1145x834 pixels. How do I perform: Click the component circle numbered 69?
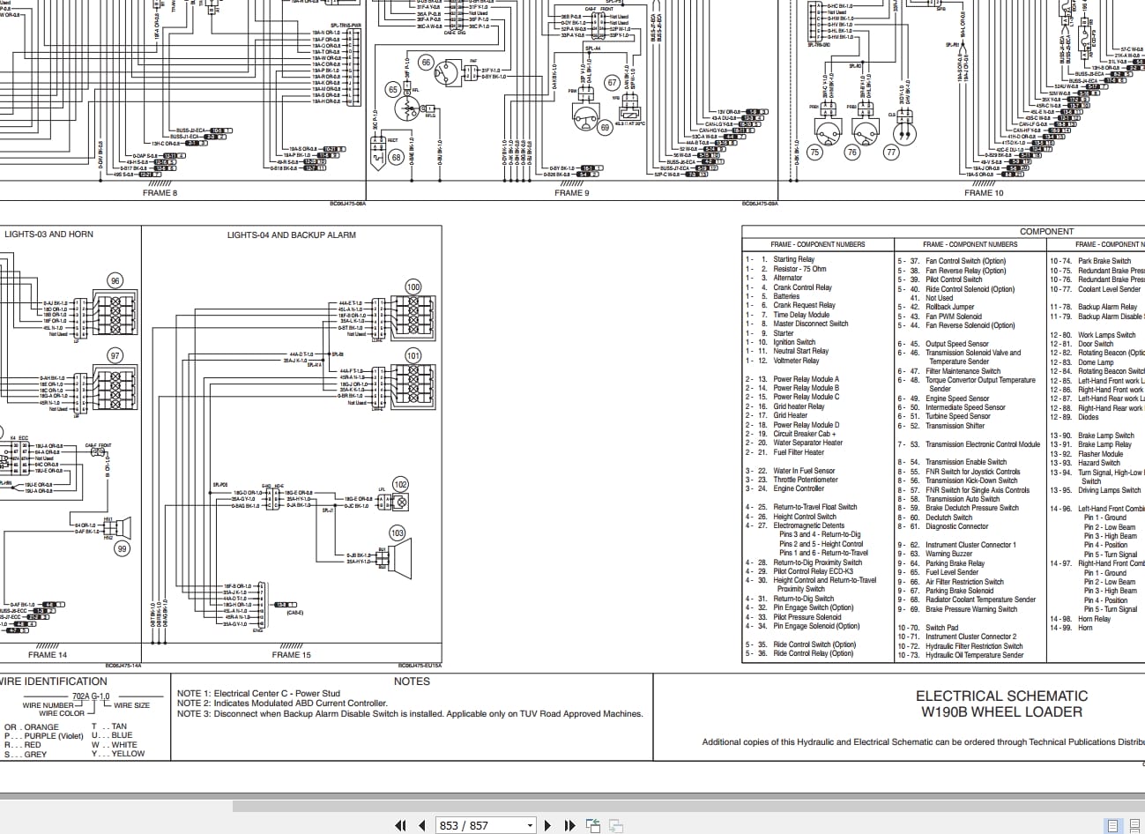tap(605, 128)
